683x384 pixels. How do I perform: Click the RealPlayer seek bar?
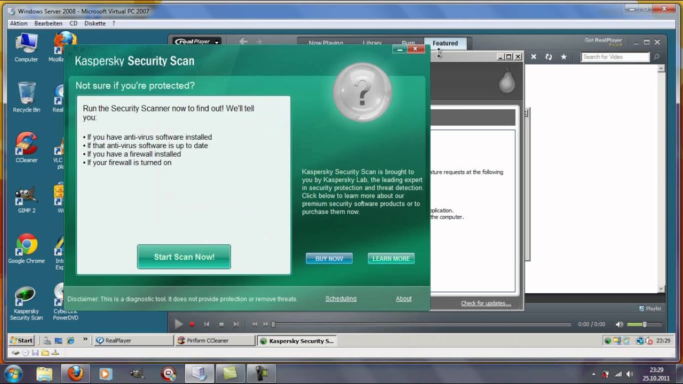coord(422,324)
